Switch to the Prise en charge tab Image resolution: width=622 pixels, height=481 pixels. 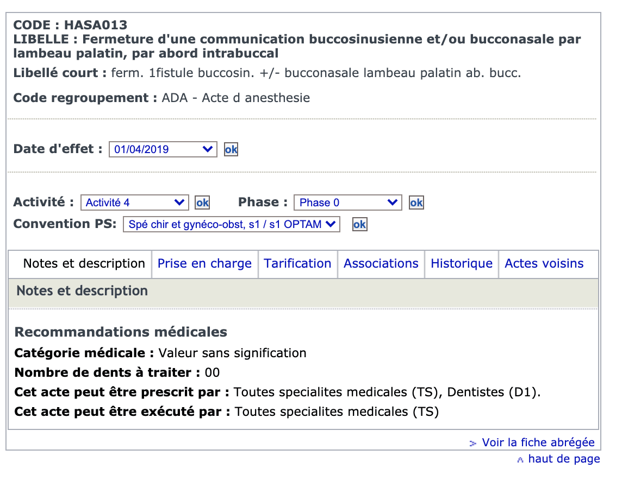(204, 264)
